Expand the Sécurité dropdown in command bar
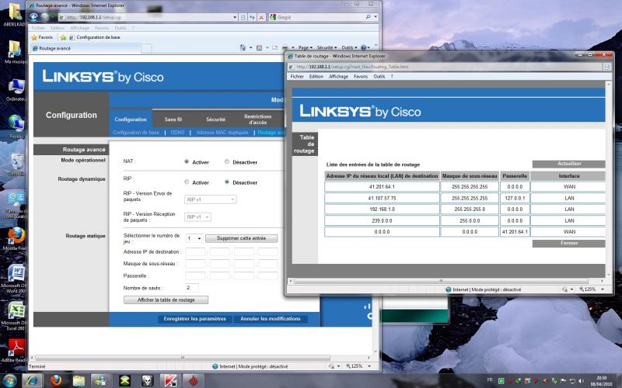622x388 pixels. (x=327, y=47)
